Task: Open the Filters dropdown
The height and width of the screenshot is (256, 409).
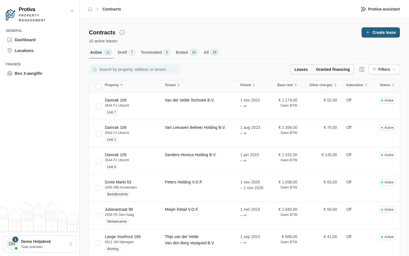Action: point(384,69)
